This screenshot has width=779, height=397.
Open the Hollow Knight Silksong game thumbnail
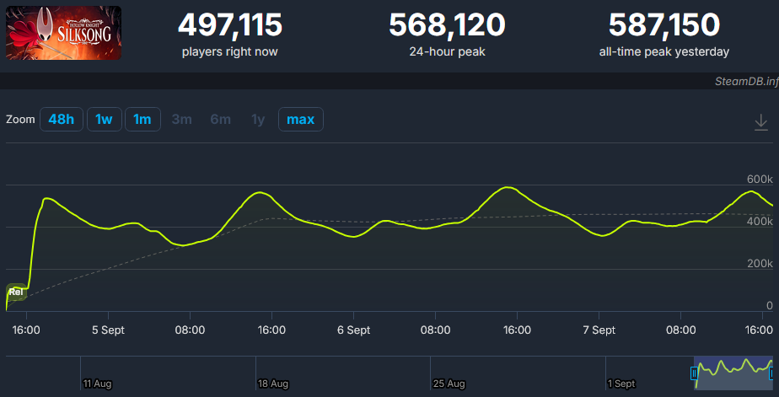click(63, 33)
